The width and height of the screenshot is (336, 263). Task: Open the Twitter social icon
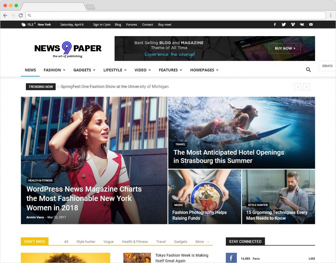click(x=283, y=25)
